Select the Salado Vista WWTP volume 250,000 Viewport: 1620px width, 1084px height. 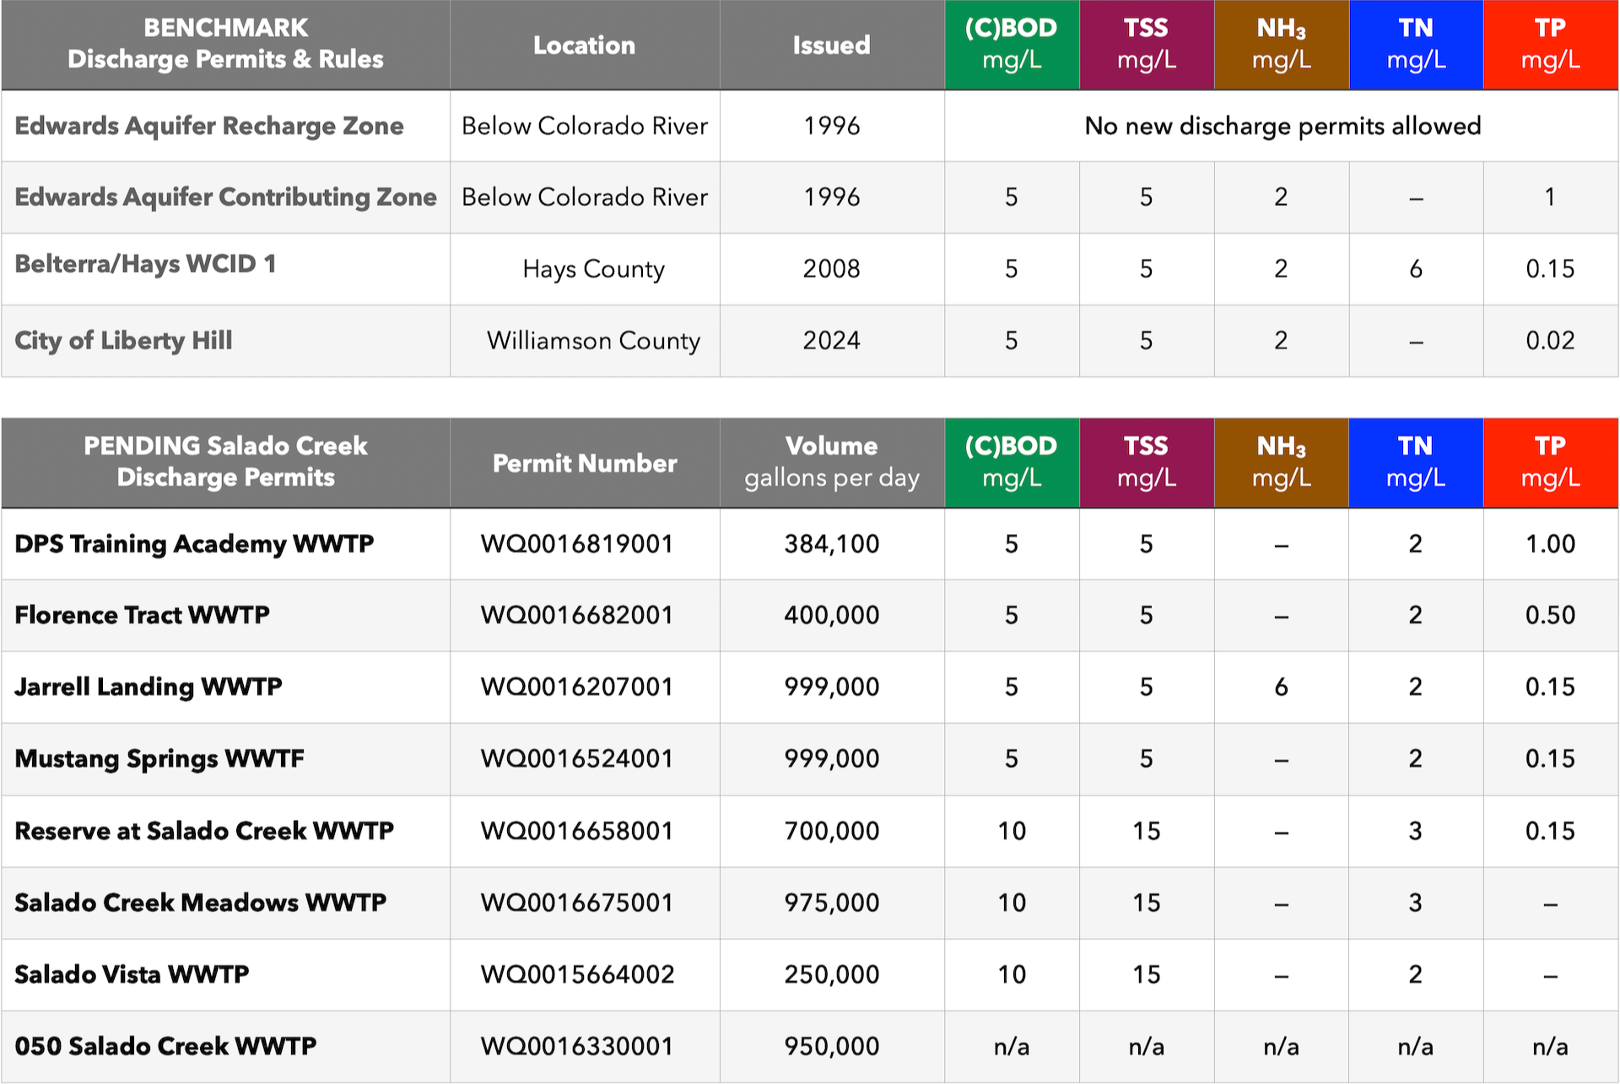pos(831,975)
